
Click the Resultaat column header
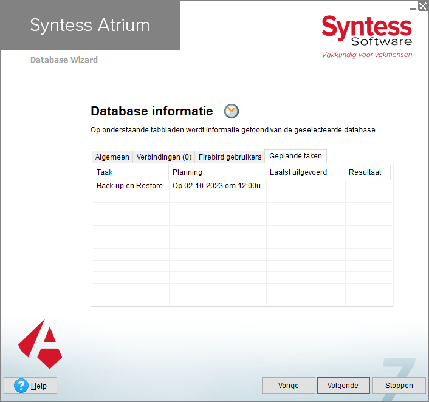368,172
